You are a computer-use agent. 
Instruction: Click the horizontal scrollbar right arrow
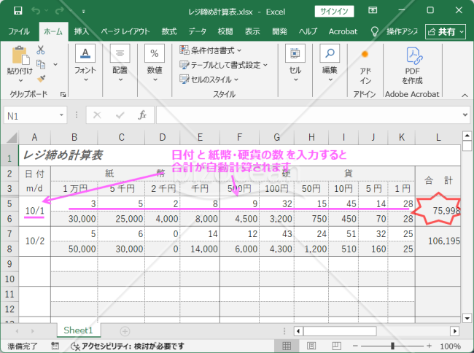(x=454, y=331)
